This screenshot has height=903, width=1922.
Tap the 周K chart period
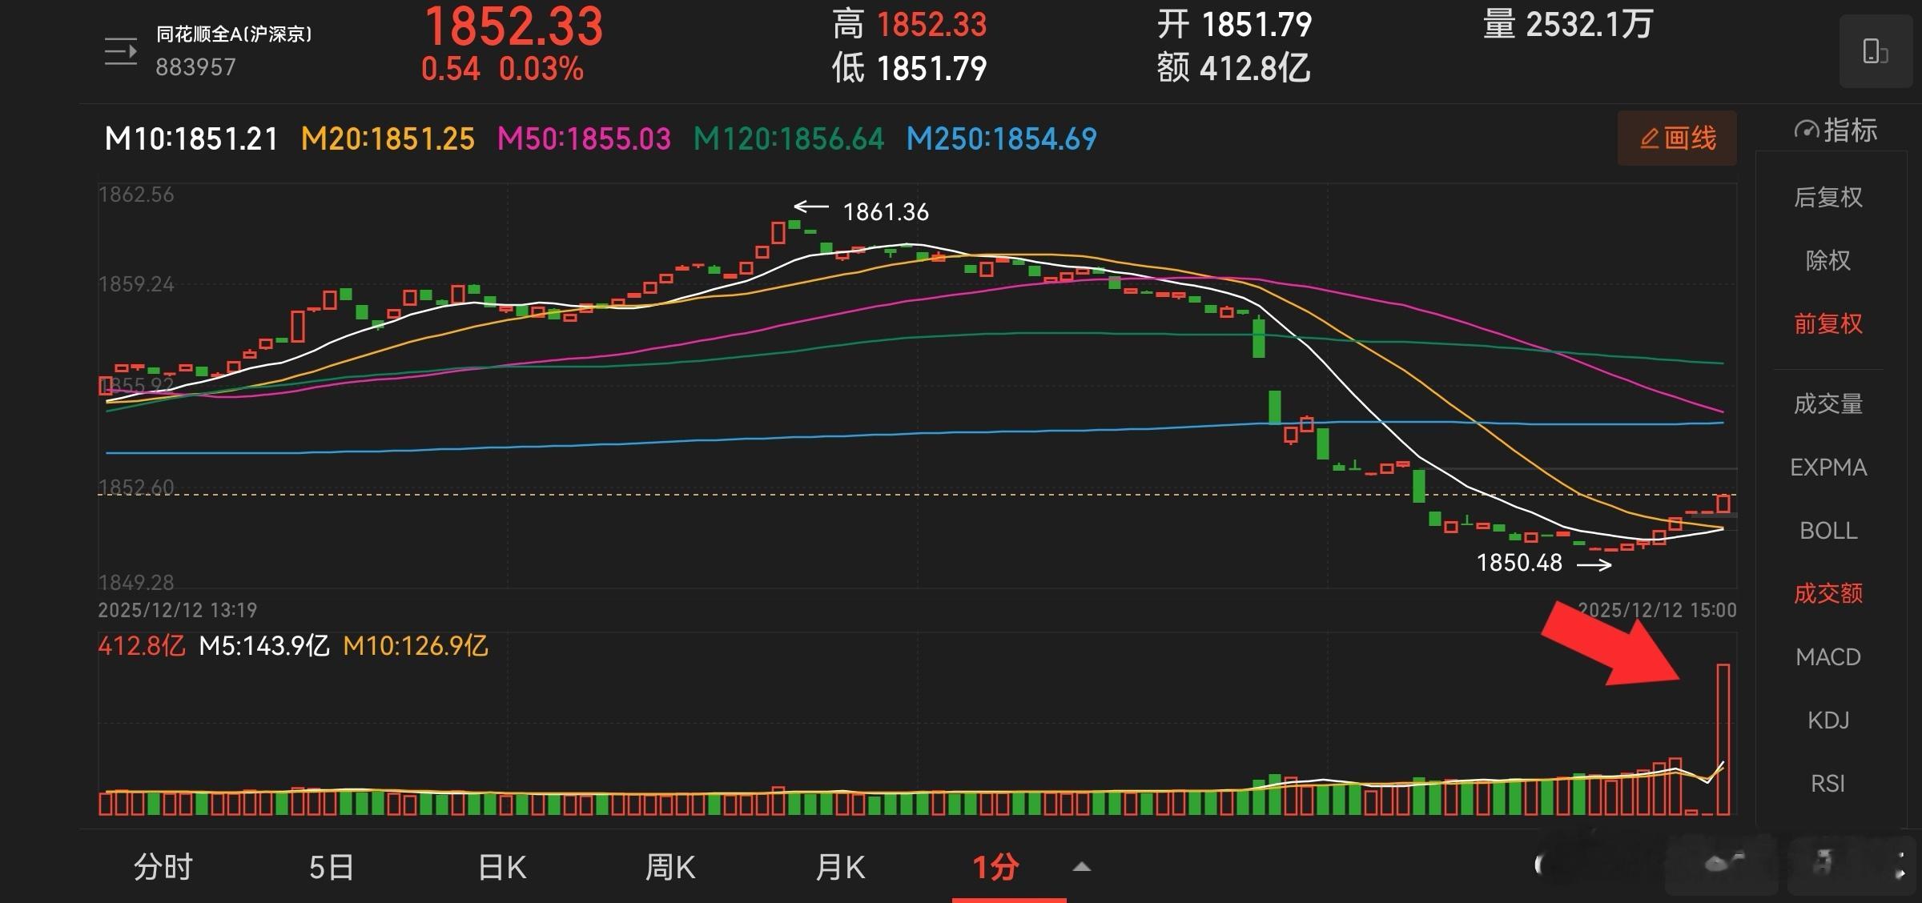pyautogui.click(x=670, y=867)
